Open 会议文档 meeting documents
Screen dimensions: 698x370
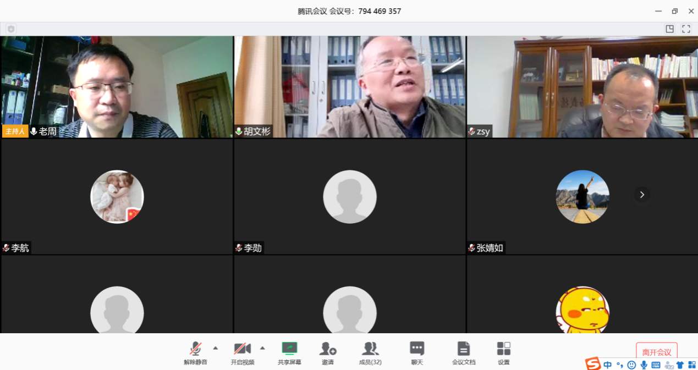[464, 353]
